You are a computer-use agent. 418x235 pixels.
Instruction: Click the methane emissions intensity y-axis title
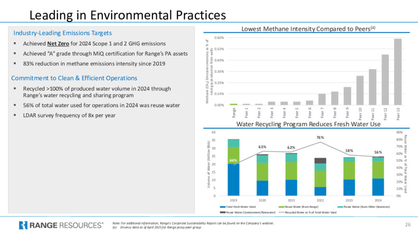point(209,72)
